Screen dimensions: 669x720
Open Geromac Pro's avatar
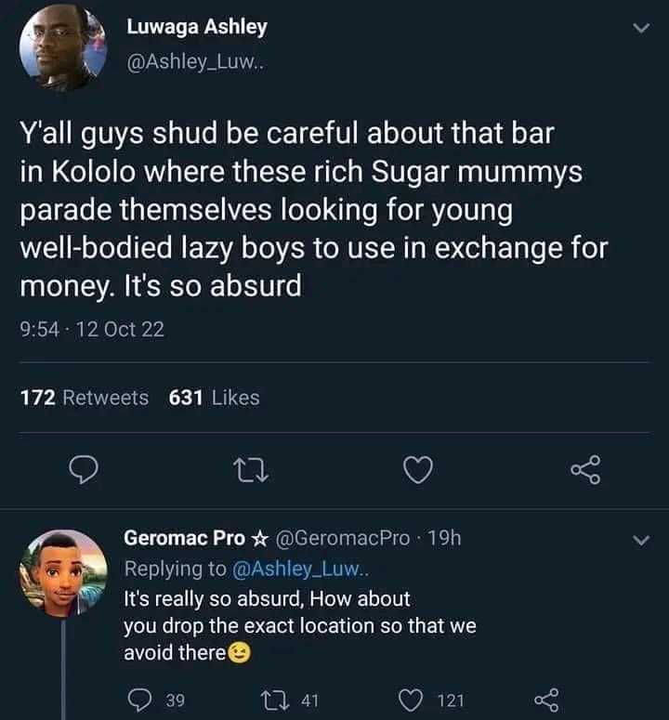[63, 572]
